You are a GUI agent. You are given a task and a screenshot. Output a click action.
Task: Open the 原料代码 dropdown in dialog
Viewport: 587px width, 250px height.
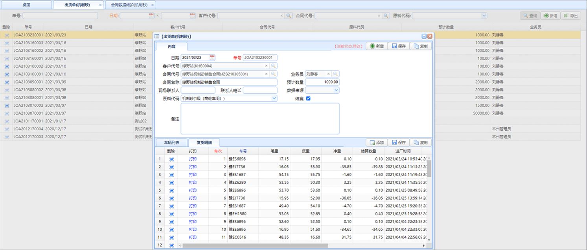[274, 99]
